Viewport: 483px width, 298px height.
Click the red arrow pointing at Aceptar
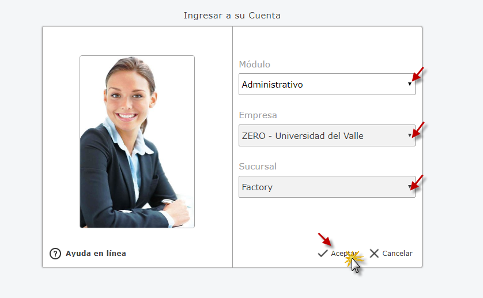point(324,239)
